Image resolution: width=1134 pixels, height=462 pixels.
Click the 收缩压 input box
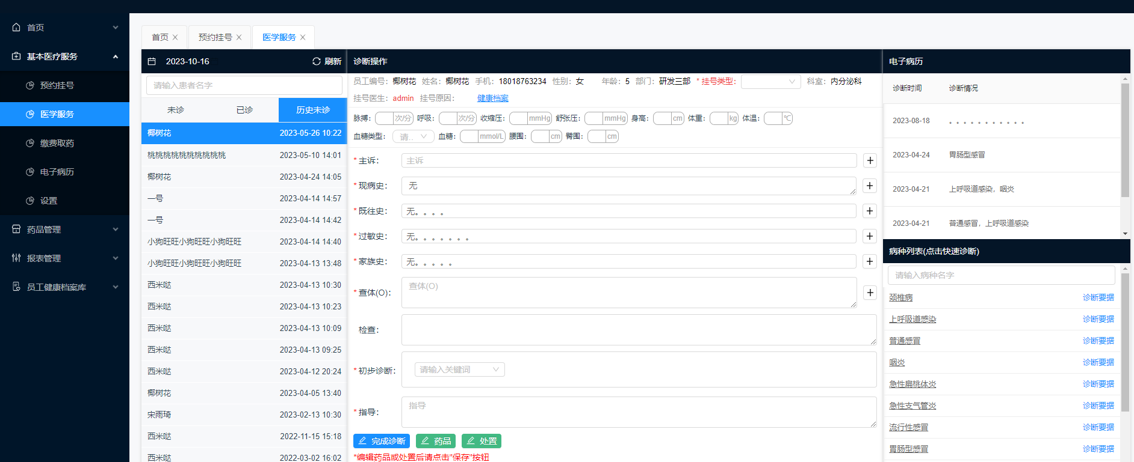pos(518,118)
